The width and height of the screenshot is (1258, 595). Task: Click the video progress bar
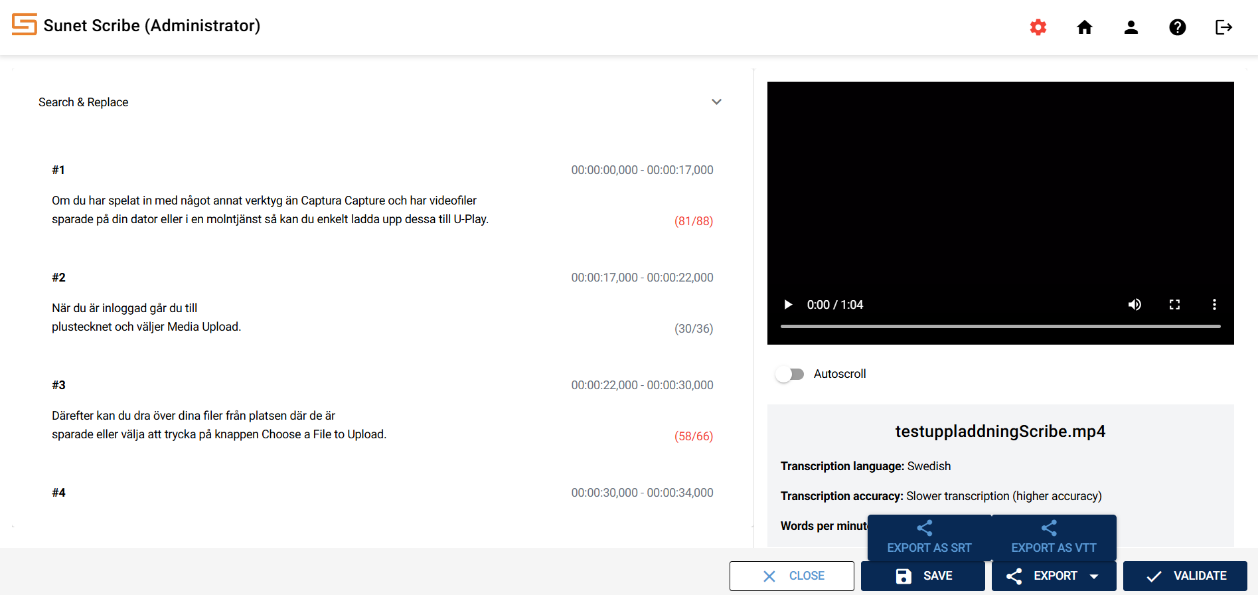[1000, 326]
